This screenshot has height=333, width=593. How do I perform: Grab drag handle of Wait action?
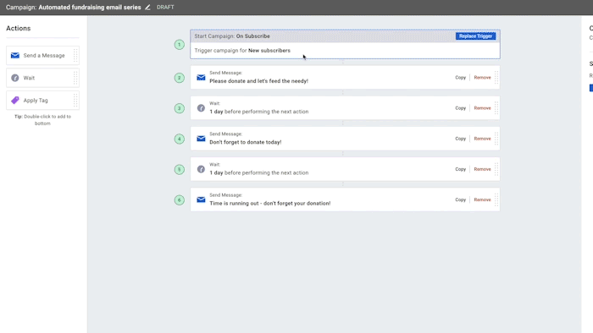[x=75, y=78]
